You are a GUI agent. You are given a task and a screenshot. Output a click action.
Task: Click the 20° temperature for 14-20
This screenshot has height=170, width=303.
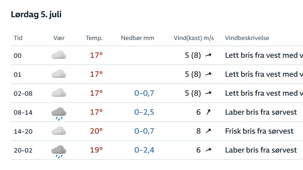point(96,131)
